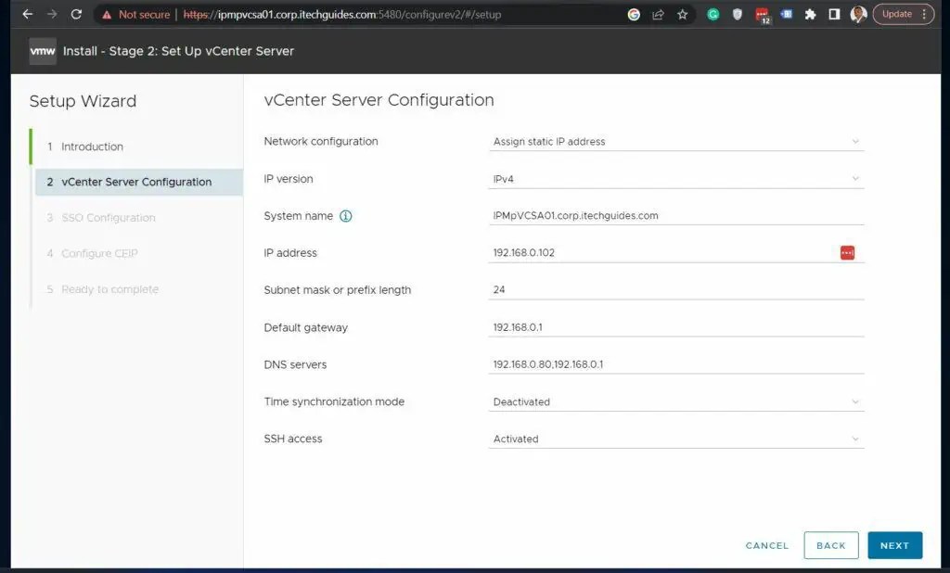Click the NEXT button

click(893, 545)
